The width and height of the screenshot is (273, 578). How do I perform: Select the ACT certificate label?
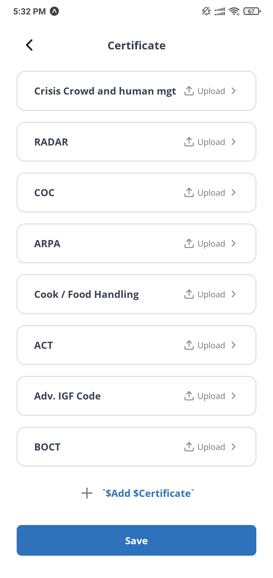44,345
